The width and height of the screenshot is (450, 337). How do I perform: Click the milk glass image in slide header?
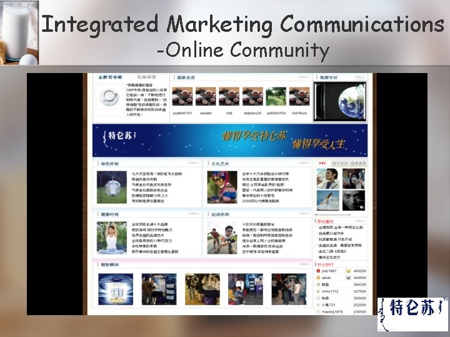[19, 32]
